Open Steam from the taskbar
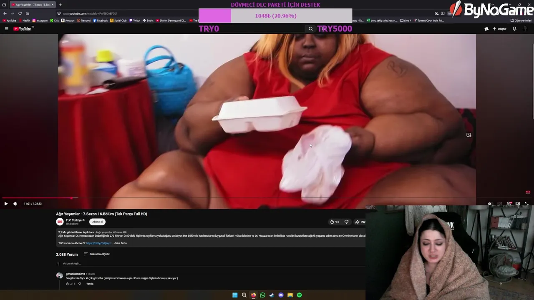 272,295
